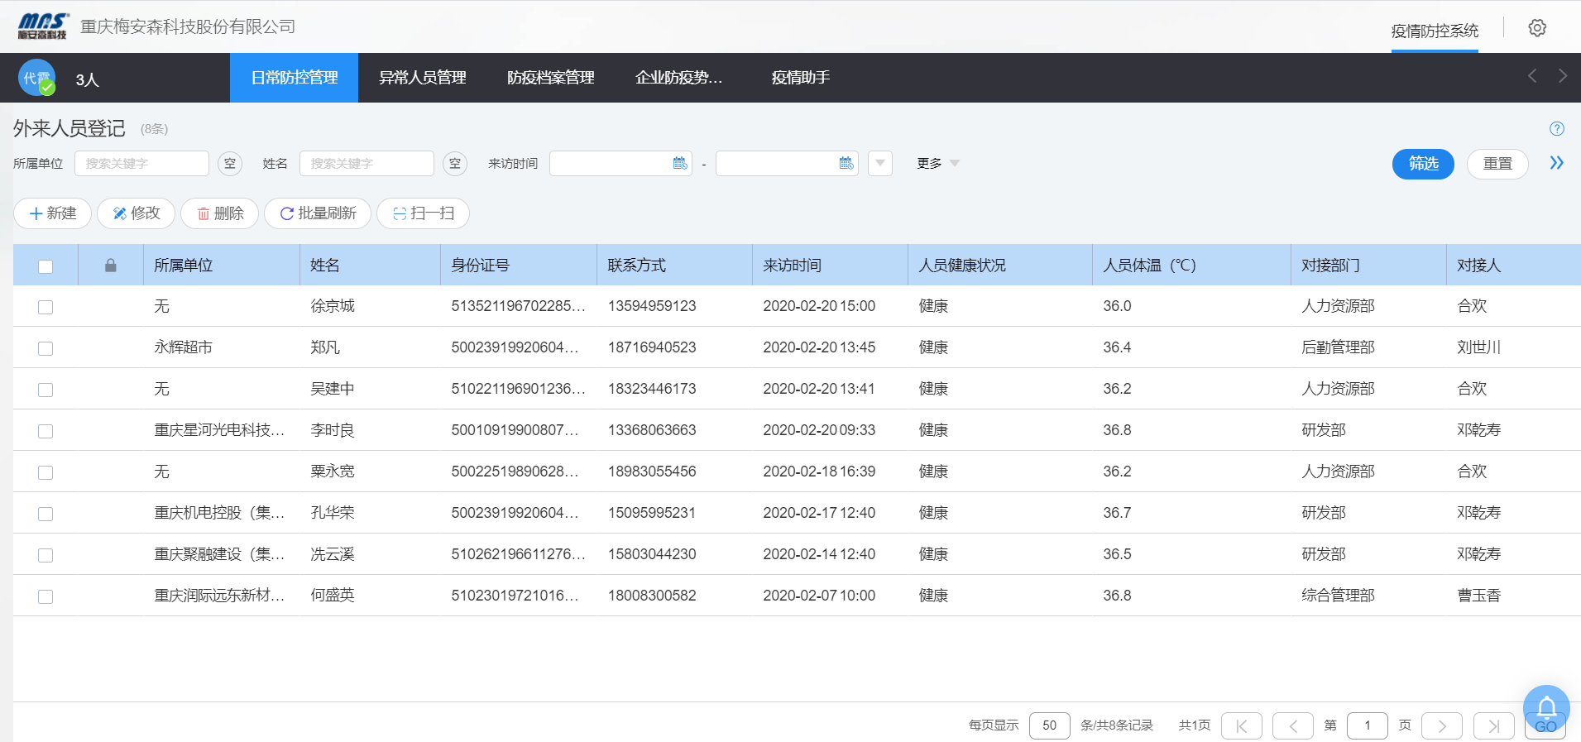Open the 防疫档案管理 tab
The height and width of the screenshot is (742, 1581).
(x=550, y=78)
